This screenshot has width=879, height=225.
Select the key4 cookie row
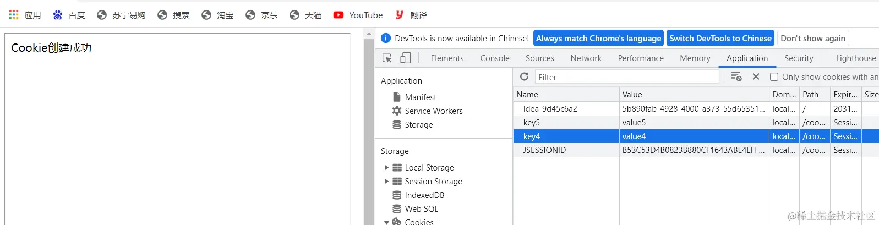[x=696, y=136]
